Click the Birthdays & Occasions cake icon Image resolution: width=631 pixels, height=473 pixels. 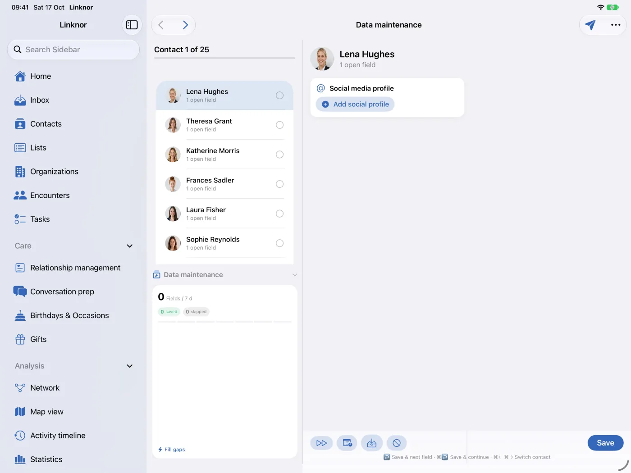(x=20, y=315)
